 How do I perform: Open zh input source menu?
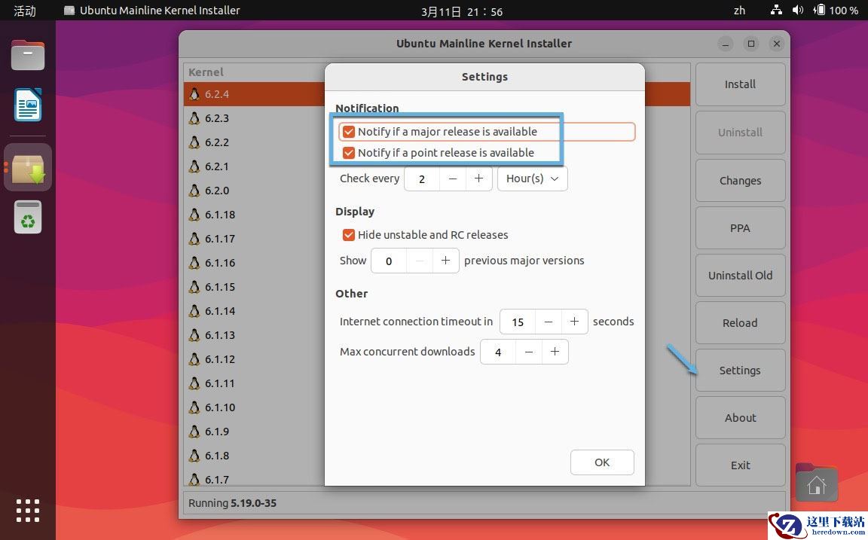tap(739, 10)
